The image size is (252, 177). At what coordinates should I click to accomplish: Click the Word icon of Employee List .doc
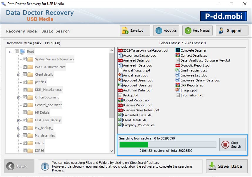(178, 75)
